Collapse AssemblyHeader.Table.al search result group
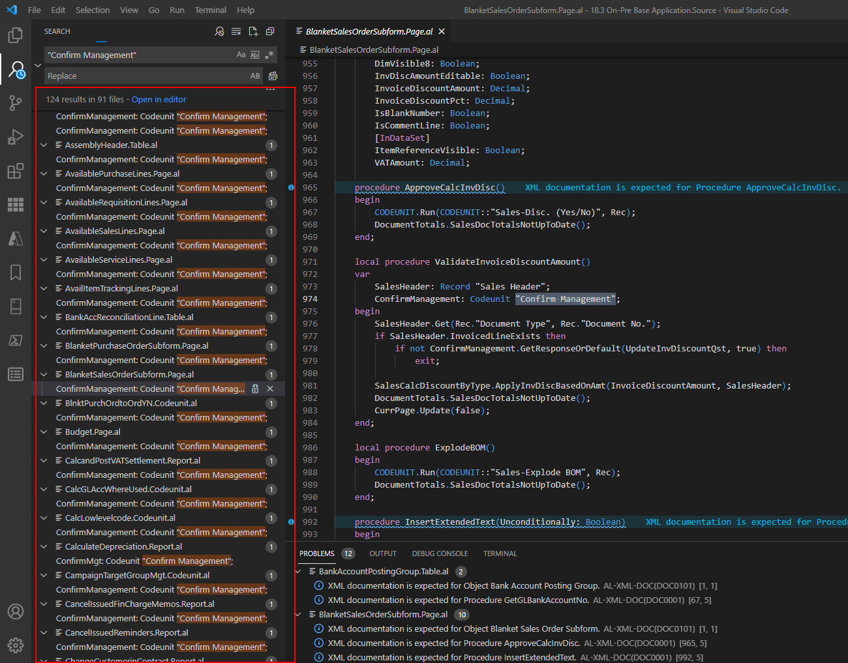The height and width of the screenshot is (663, 848). 44,145
